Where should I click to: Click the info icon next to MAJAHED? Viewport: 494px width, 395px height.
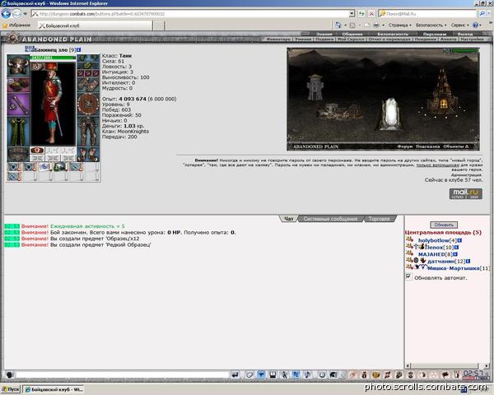click(455, 254)
